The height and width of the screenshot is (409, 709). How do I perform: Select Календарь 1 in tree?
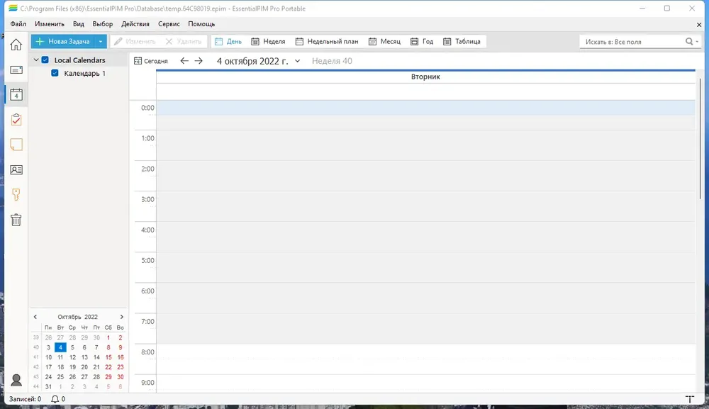pos(84,73)
